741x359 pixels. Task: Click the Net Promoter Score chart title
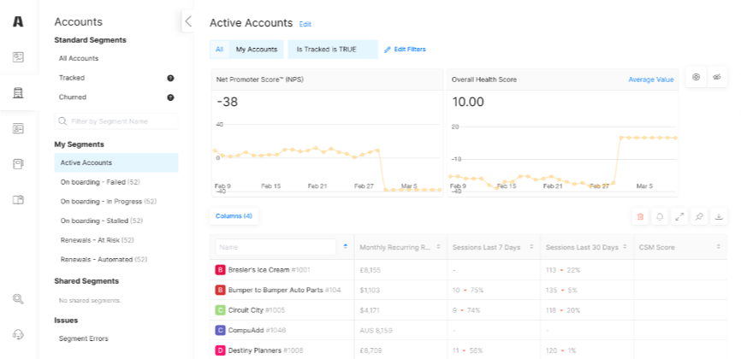[x=260, y=79]
